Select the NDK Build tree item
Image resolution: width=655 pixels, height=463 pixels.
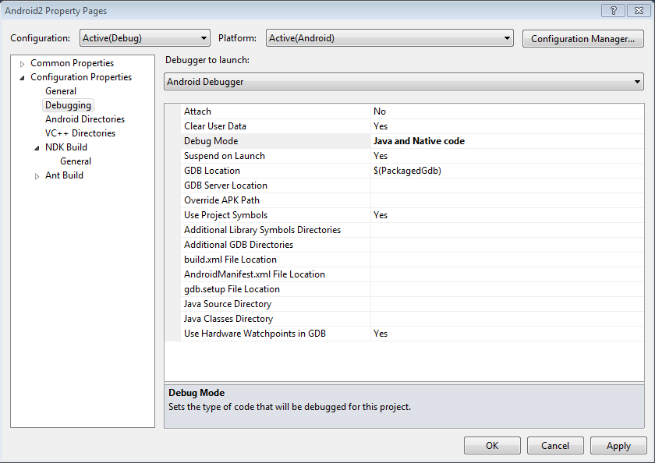pyautogui.click(x=66, y=147)
